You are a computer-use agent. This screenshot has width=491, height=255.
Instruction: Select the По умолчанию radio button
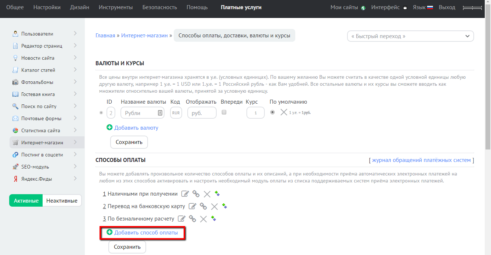point(272,112)
